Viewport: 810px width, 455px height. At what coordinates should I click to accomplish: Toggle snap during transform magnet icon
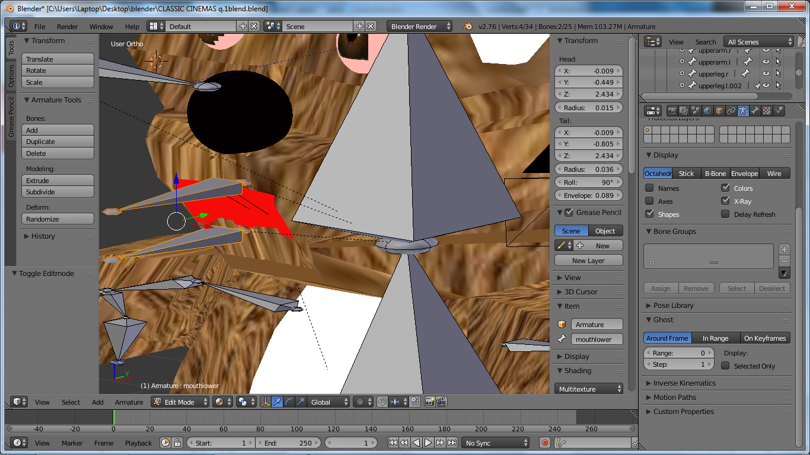coord(382,402)
